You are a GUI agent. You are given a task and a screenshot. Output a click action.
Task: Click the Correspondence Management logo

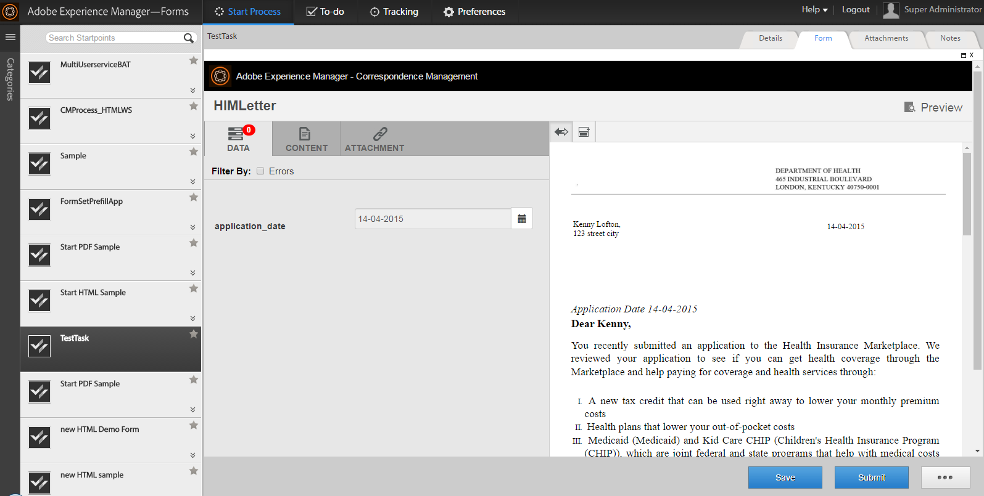(220, 76)
